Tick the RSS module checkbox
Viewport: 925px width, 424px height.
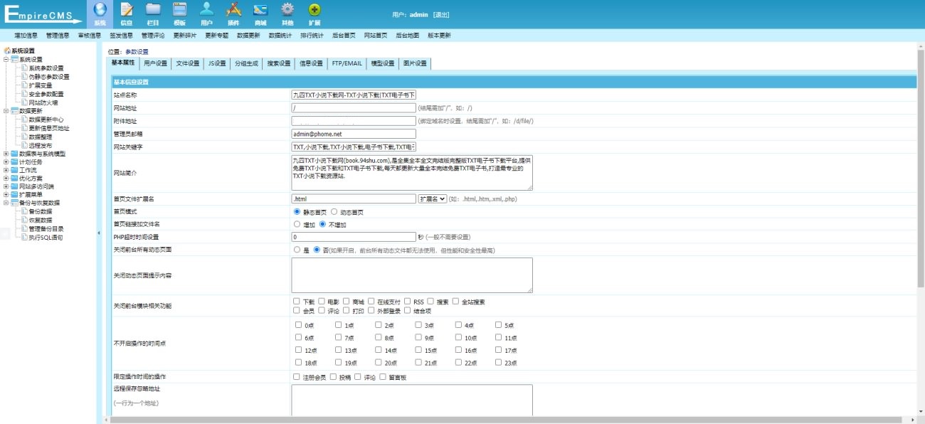coord(408,302)
